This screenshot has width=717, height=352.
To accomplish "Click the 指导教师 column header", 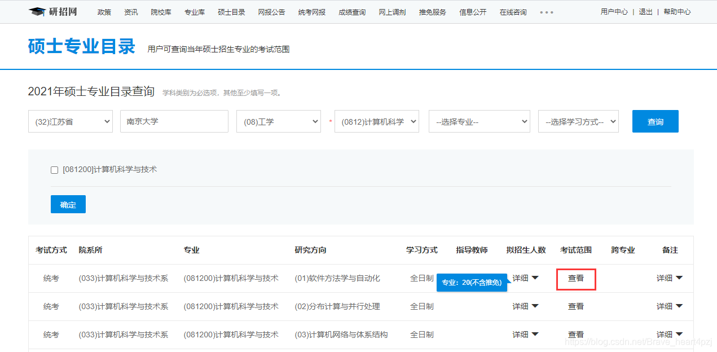I will [x=472, y=250].
